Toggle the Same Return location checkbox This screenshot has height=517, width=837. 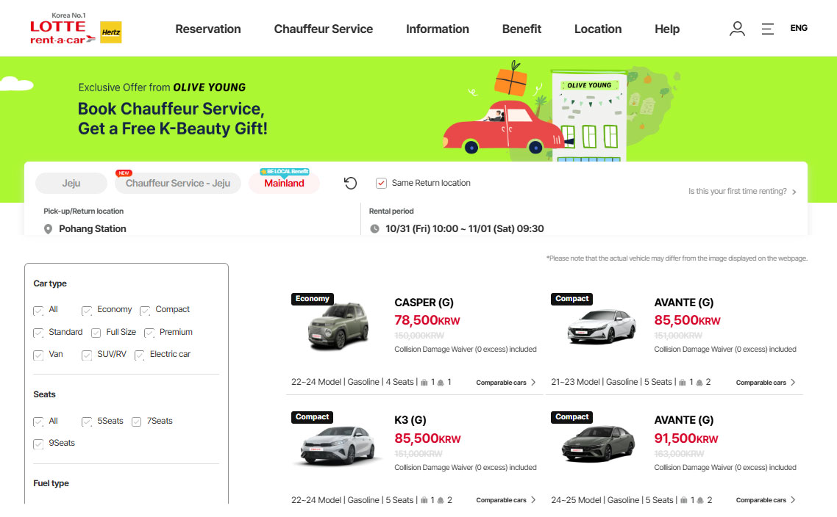tap(381, 183)
